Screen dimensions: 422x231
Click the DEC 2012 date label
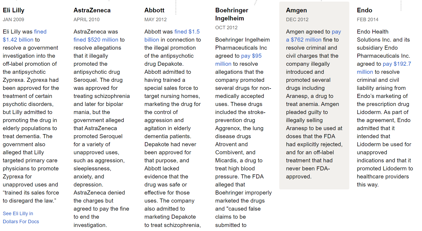click(297, 20)
